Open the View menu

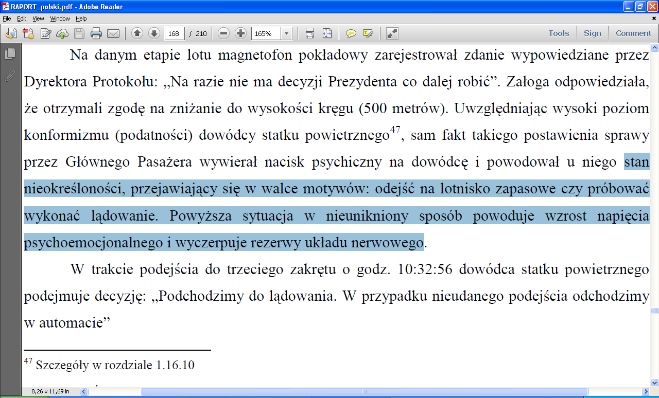coord(39,19)
